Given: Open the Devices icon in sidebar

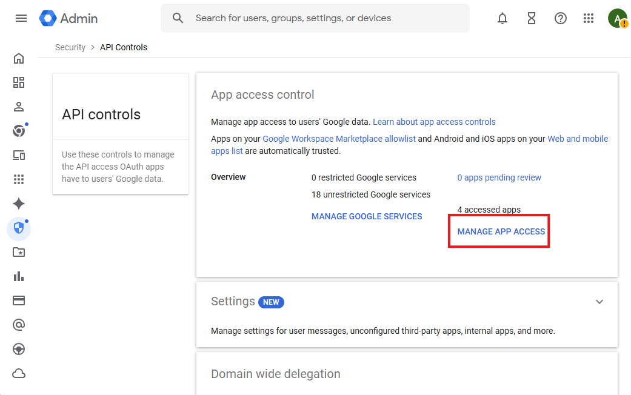Looking at the screenshot, I should (x=19, y=156).
